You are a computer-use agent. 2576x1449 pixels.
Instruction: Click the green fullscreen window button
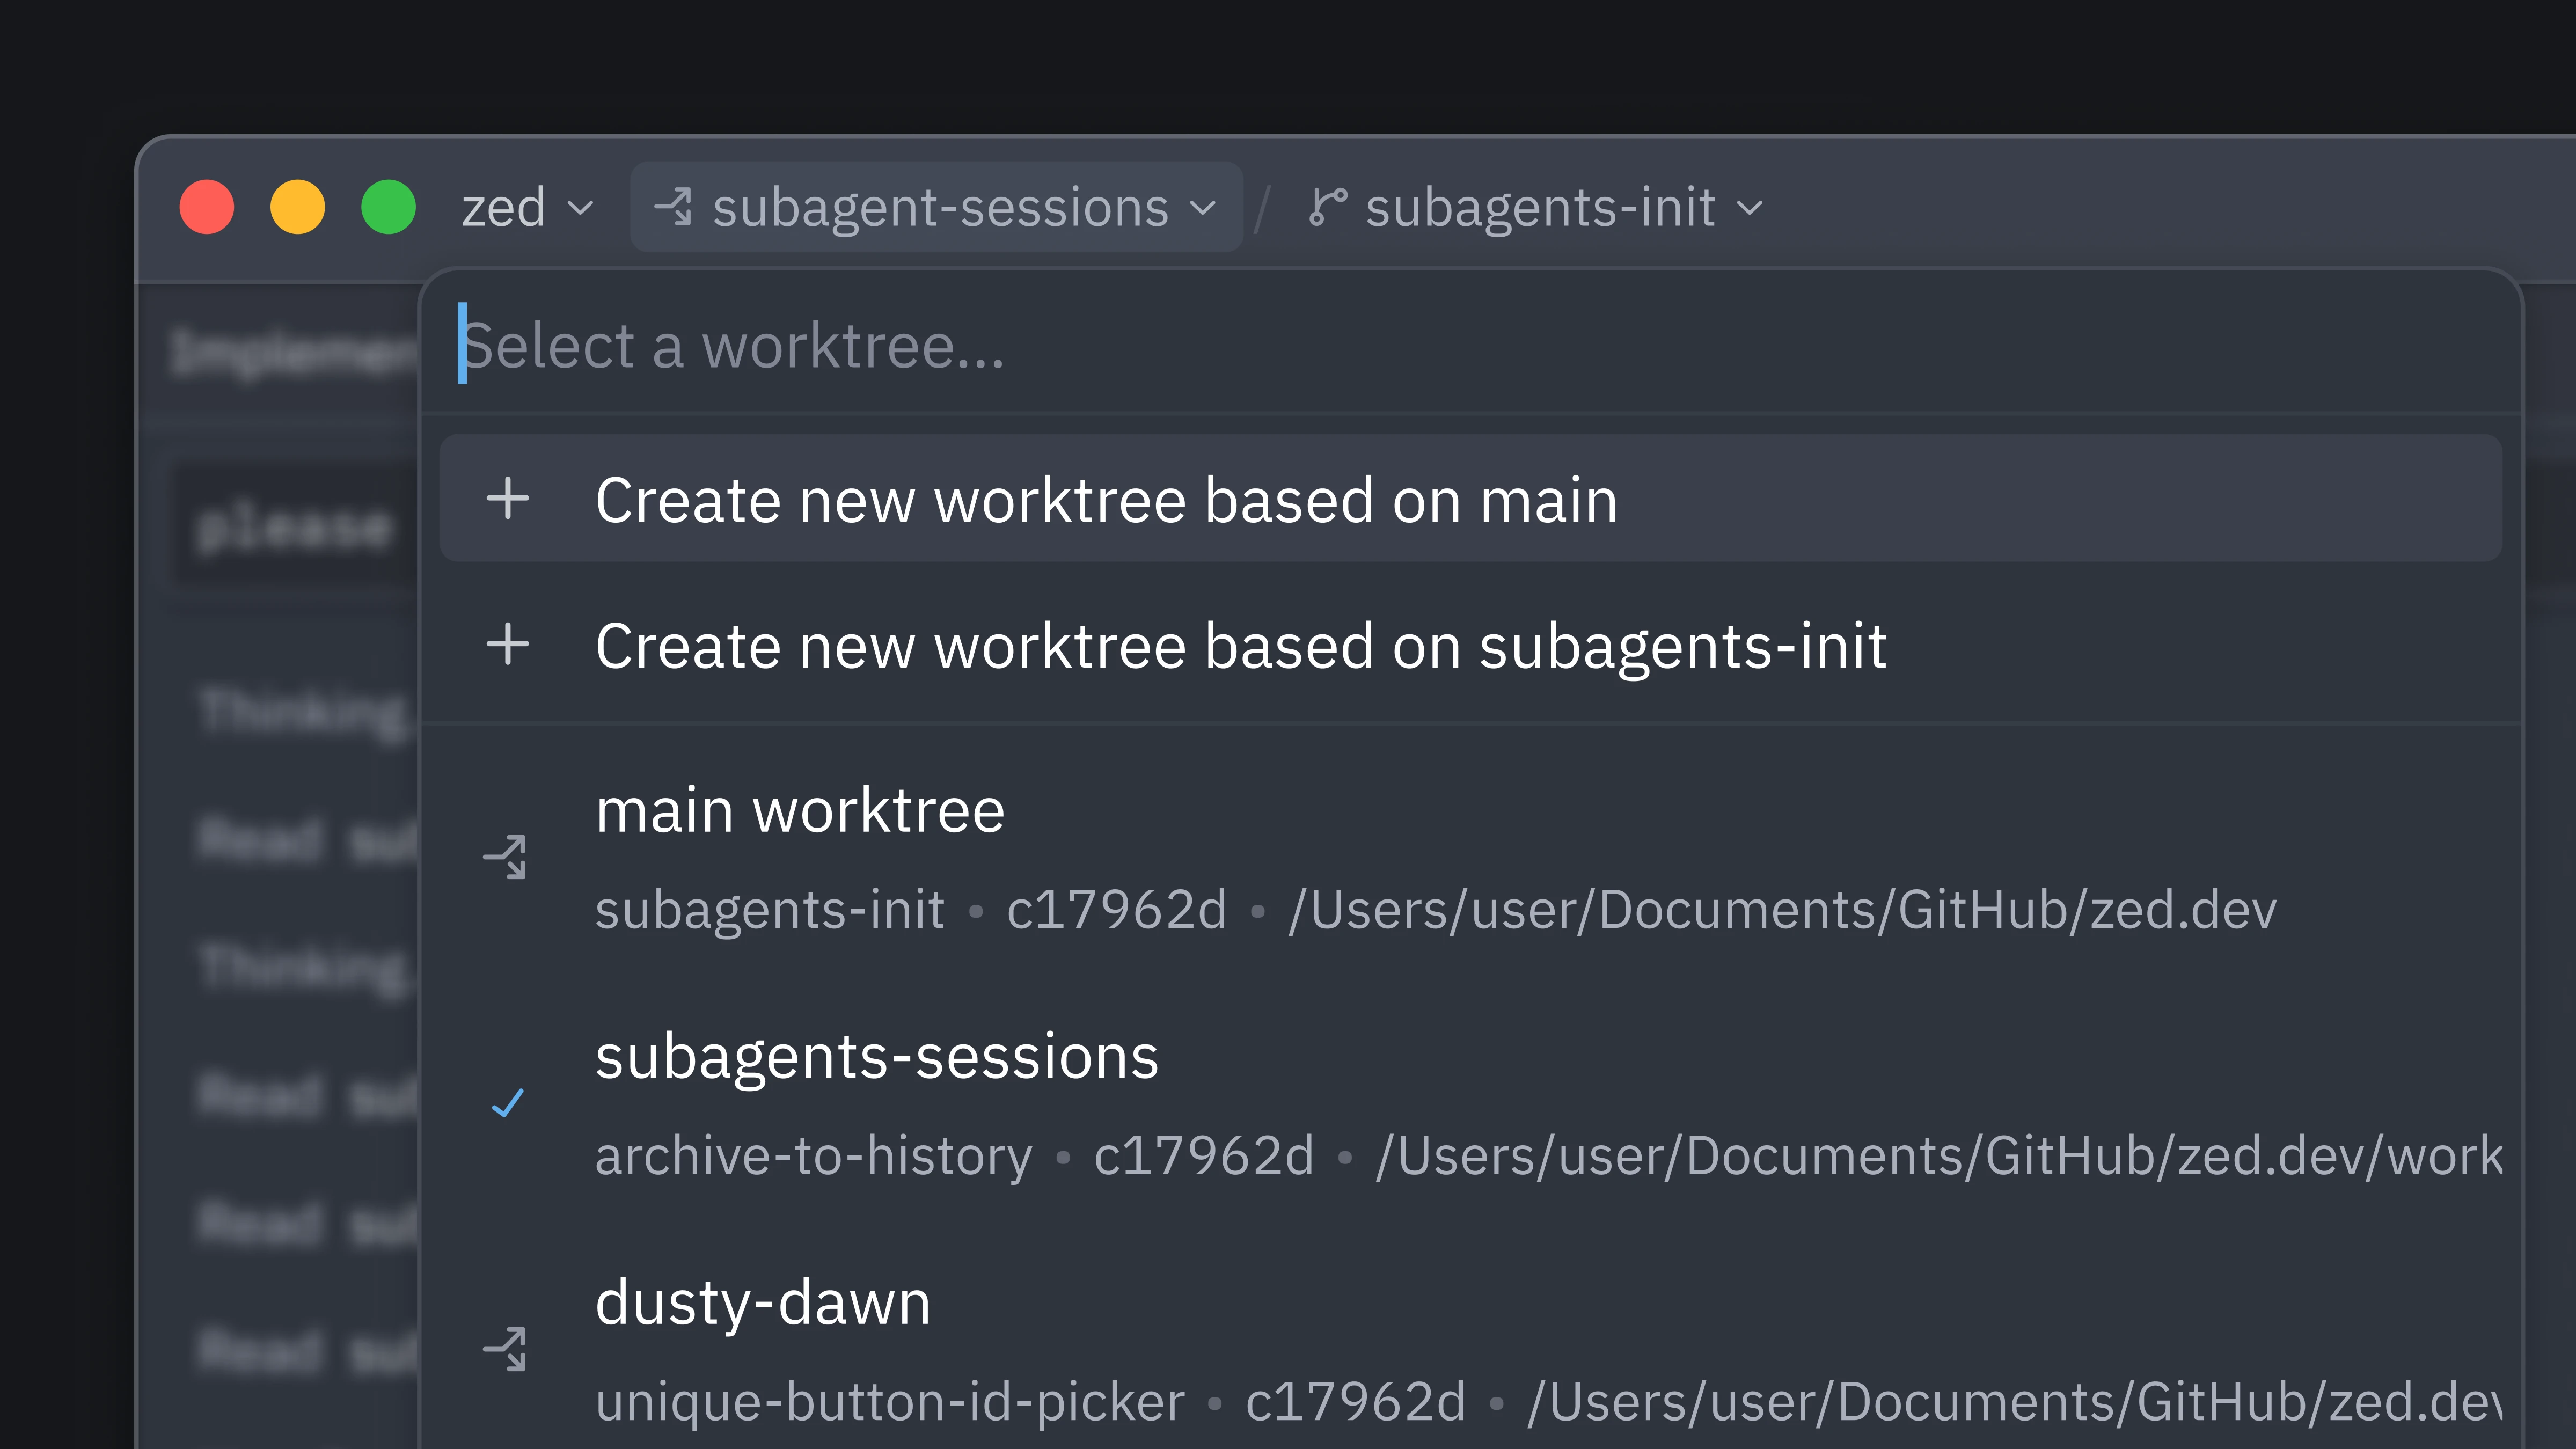tap(388, 207)
